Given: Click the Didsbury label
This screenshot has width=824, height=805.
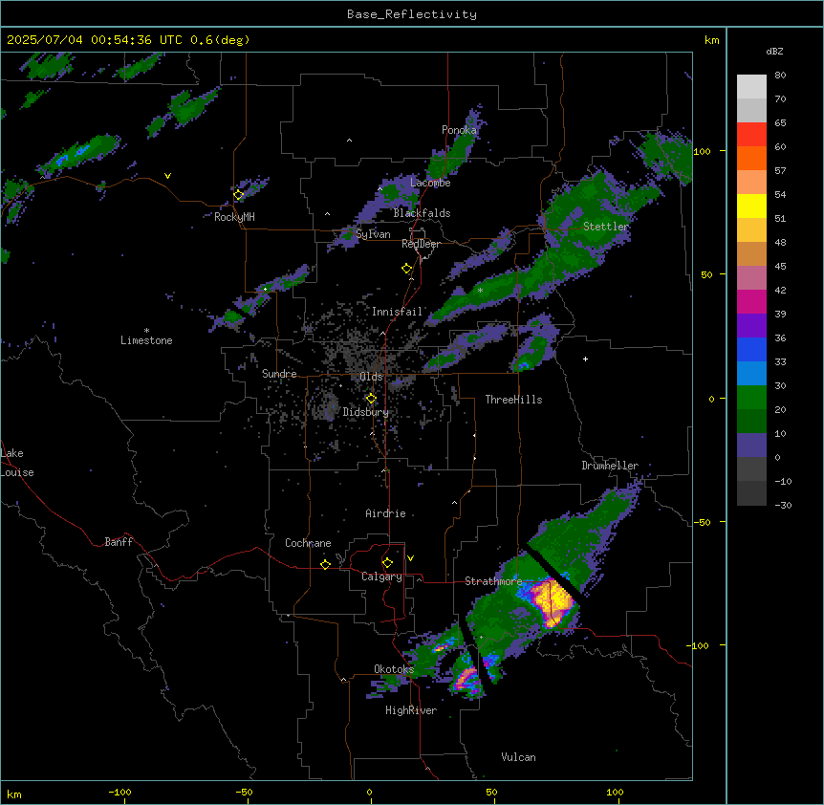Looking at the screenshot, I should (365, 412).
